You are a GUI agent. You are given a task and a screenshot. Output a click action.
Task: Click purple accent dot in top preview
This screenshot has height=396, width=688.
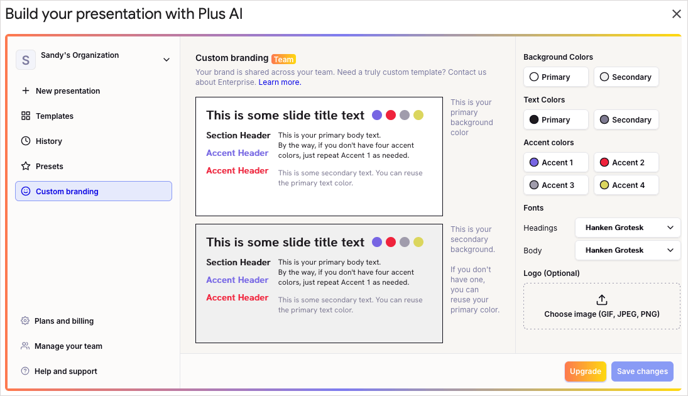(377, 115)
